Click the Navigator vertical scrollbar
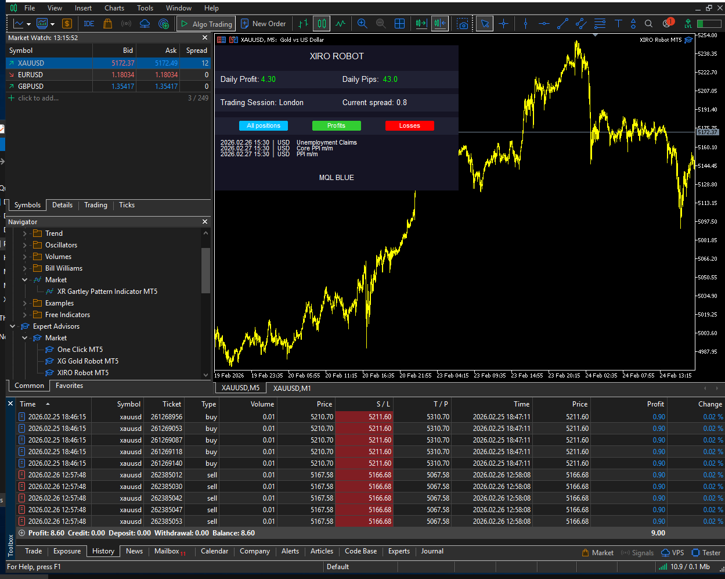Viewport: 725px width, 579px height. 205,271
